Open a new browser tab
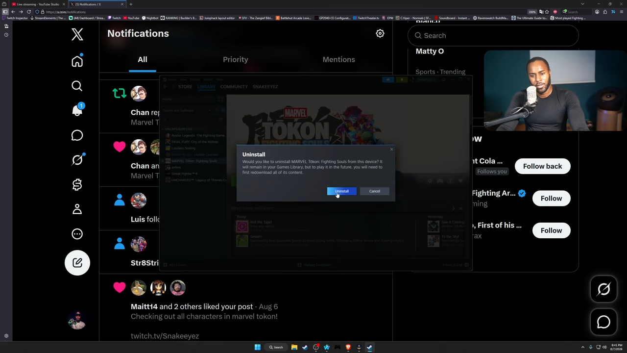The height and width of the screenshot is (353, 627). [x=131, y=4]
